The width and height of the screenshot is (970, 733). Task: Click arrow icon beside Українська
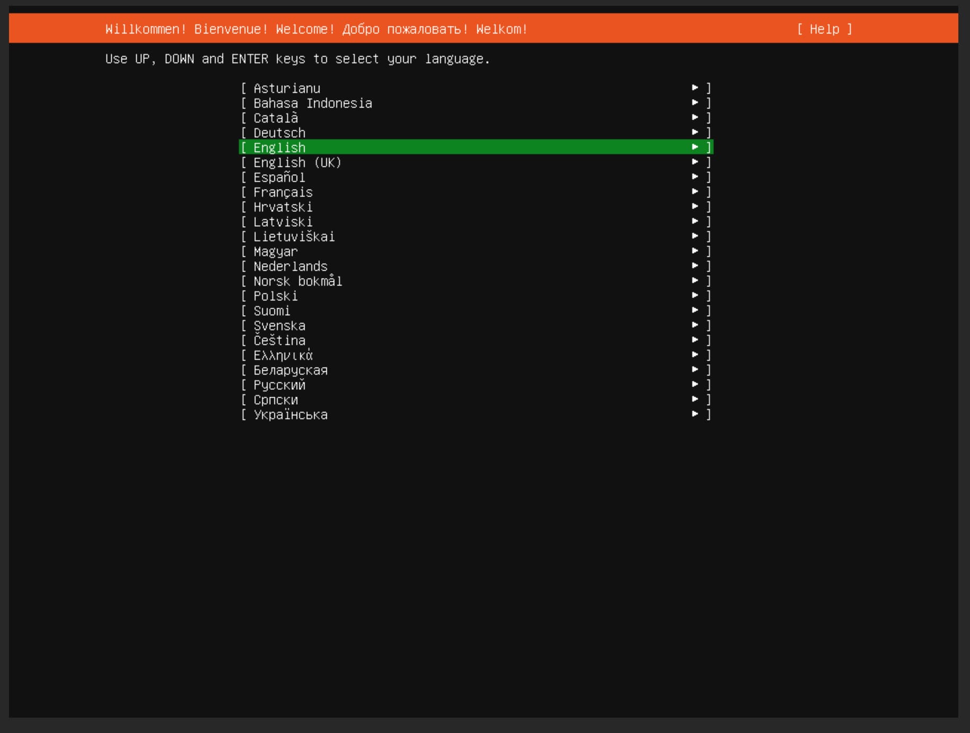[x=695, y=414]
